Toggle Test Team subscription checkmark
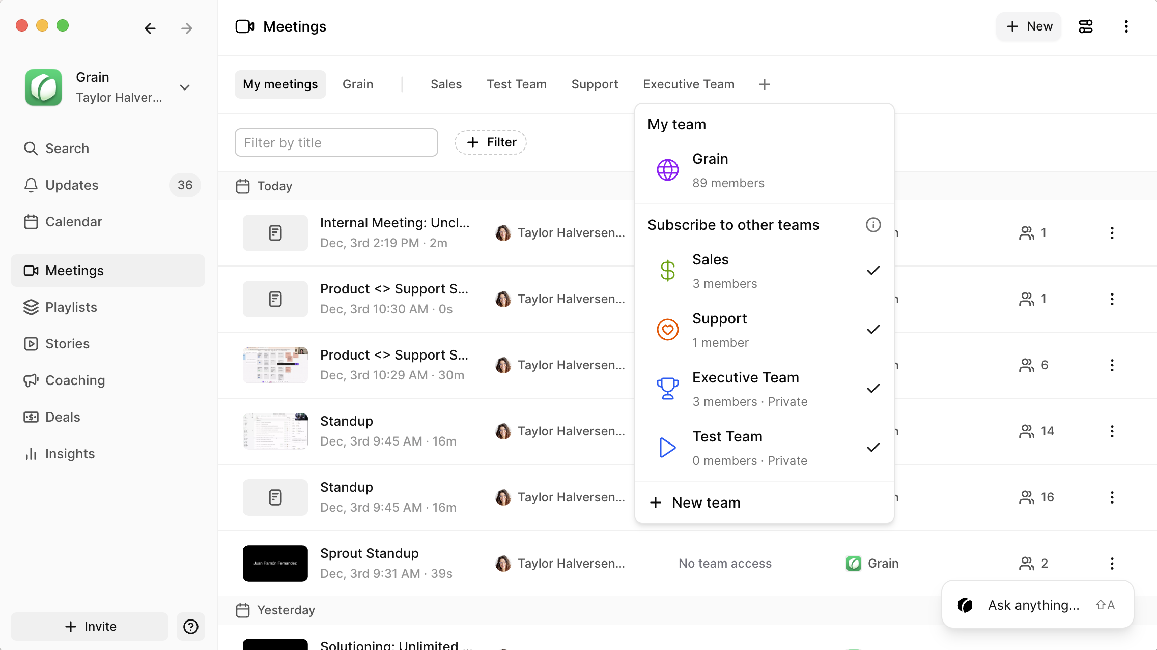Image resolution: width=1157 pixels, height=650 pixels. (x=873, y=448)
